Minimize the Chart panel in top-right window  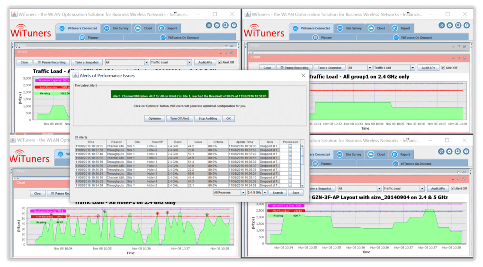tap(453, 58)
